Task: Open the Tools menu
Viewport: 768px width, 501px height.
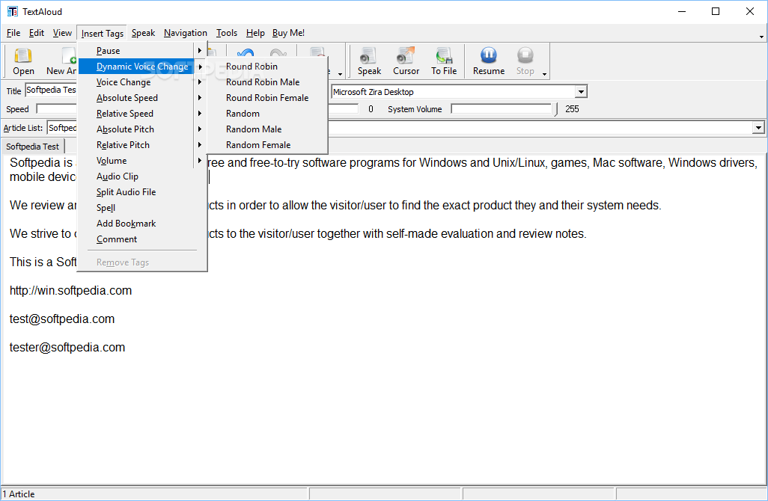Action: point(226,33)
